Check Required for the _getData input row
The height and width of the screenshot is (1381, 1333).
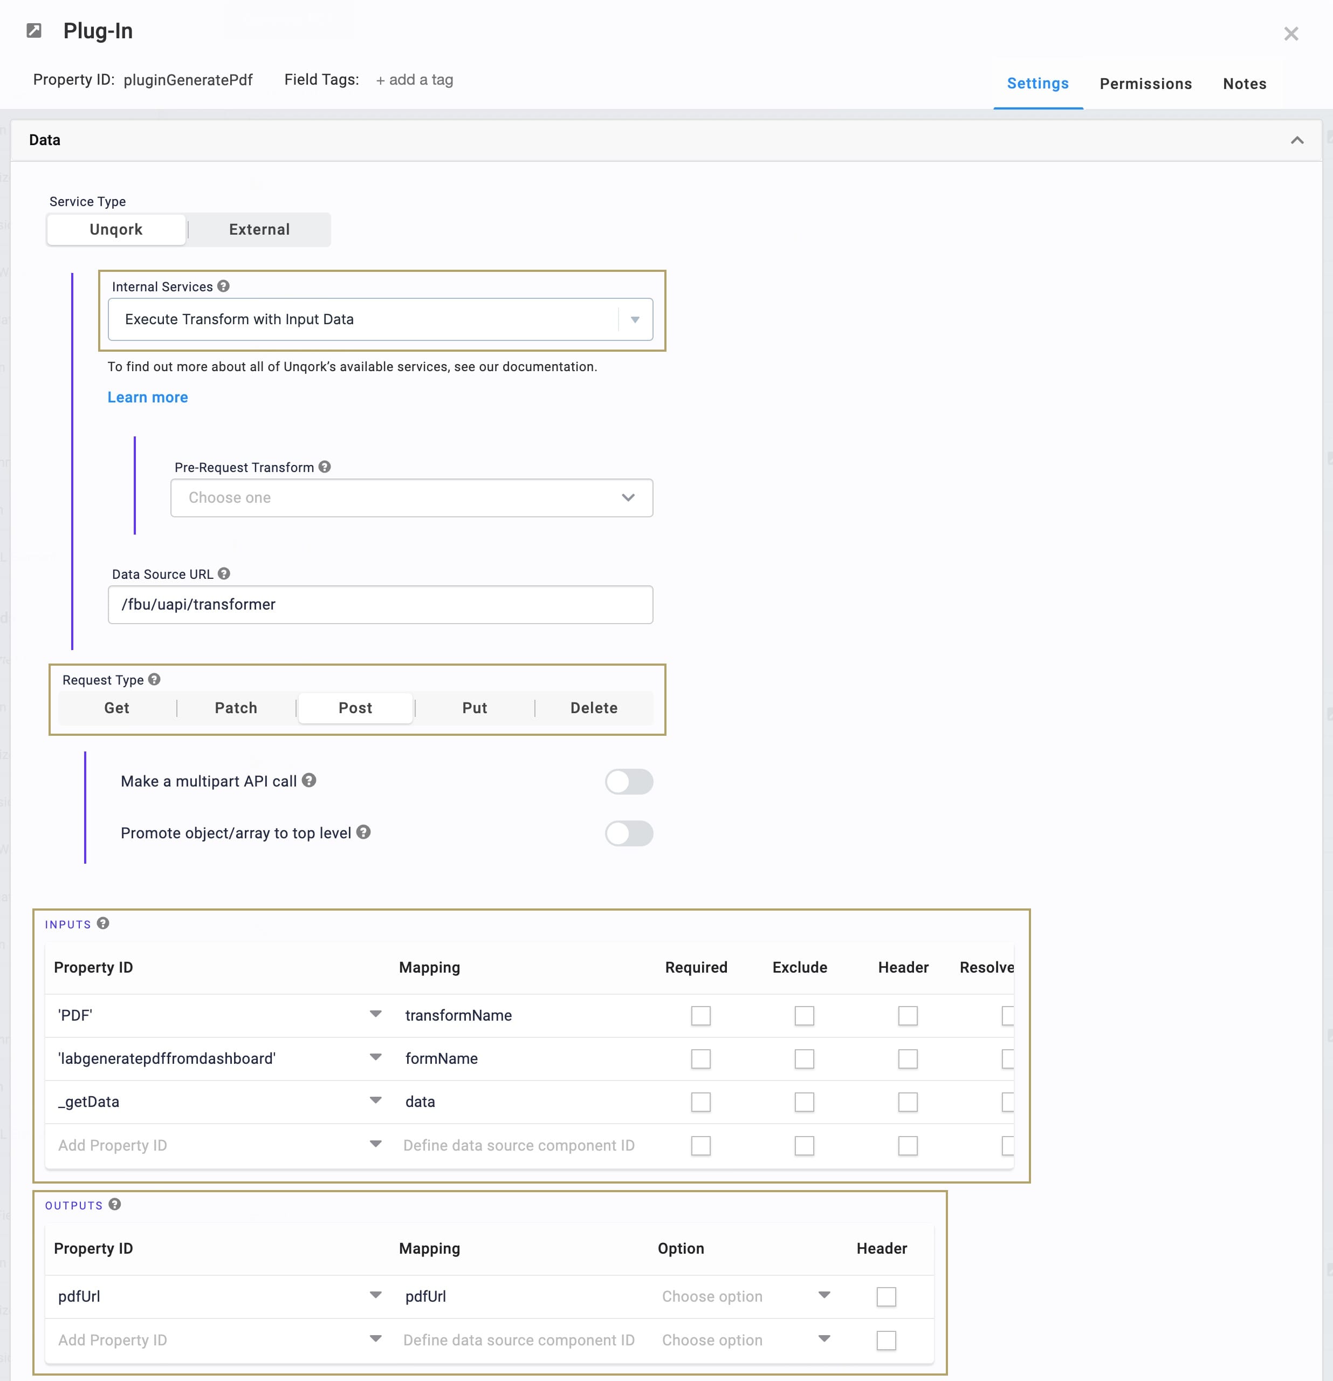[x=700, y=1102]
